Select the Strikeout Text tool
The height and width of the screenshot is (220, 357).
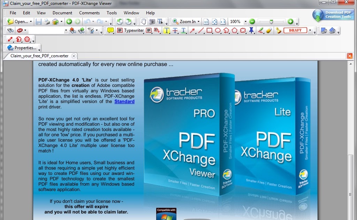(x=175, y=30)
